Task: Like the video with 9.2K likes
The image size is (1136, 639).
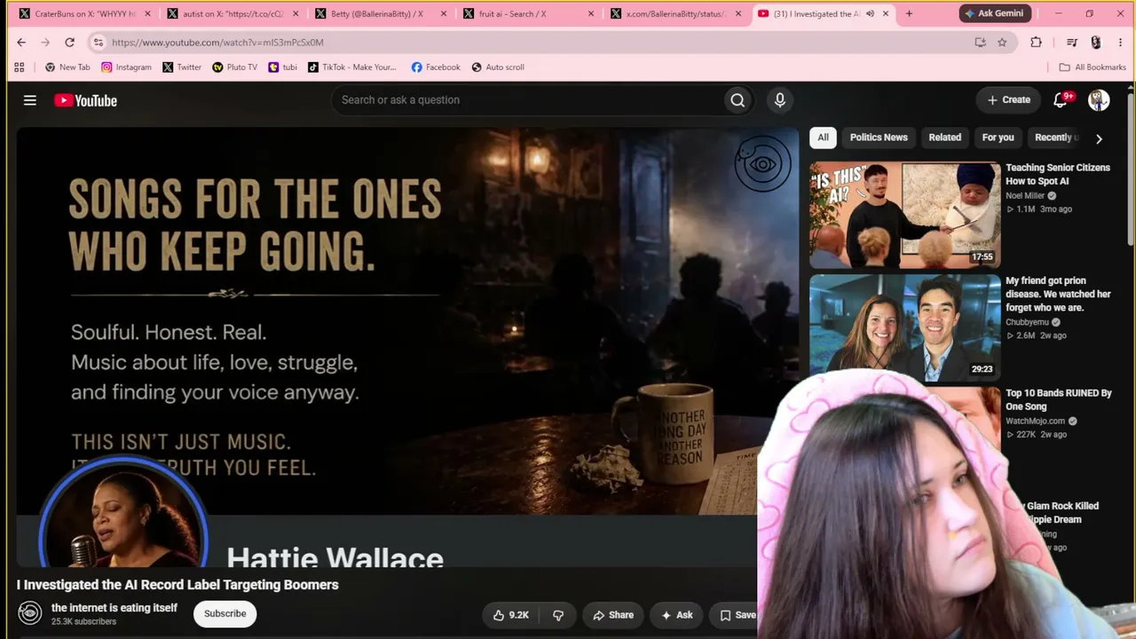Action: [x=511, y=615]
